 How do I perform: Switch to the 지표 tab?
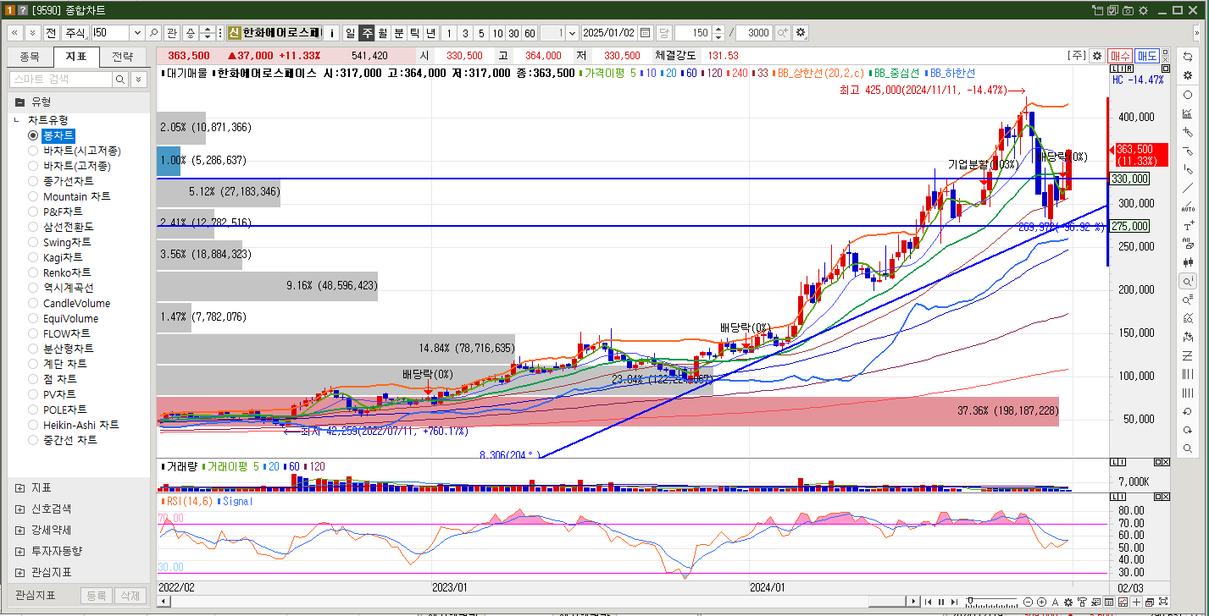[75, 57]
